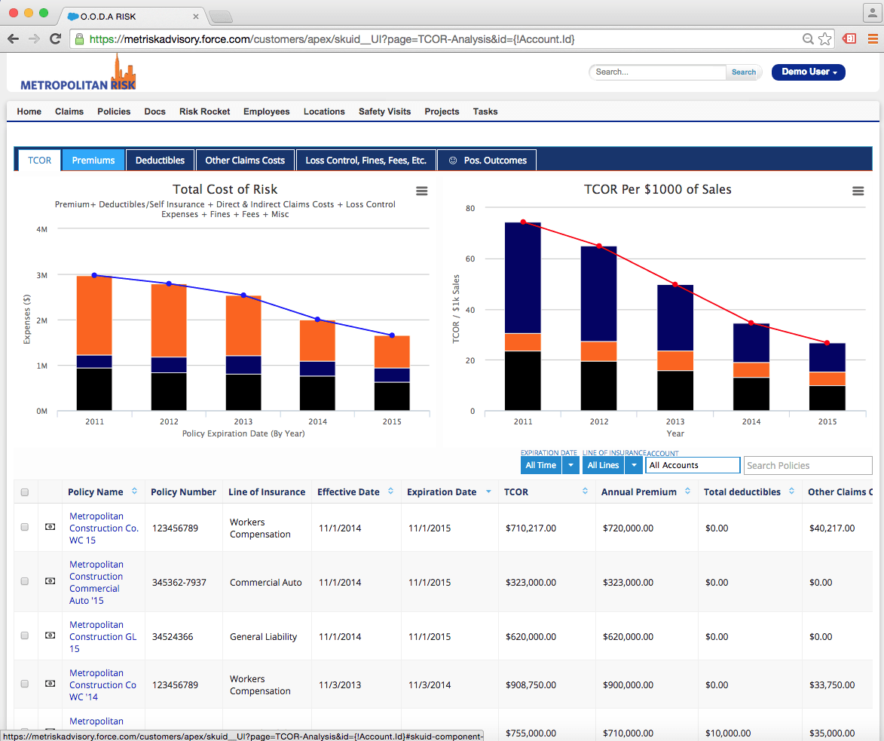Click the money icon for GL 15 row
This screenshot has height=741, width=884.
(x=50, y=635)
